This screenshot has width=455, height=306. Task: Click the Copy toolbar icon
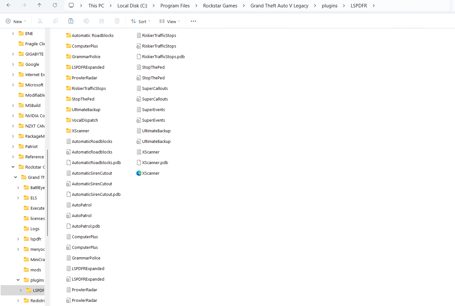(x=56, y=21)
